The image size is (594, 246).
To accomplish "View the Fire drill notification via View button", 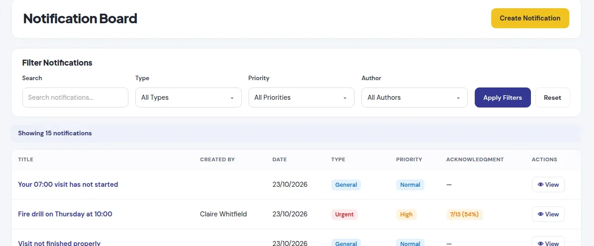I will (548, 214).
